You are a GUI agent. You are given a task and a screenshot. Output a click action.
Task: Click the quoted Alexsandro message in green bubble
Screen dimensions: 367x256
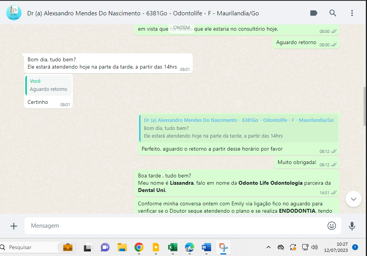[x=239, y=128]
